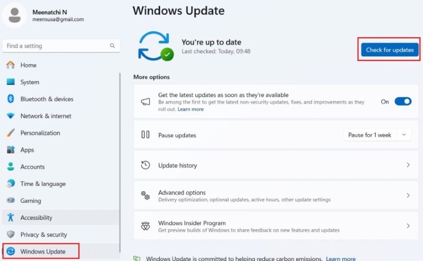Click the sidebar vertical scrollbar
This screenshot has height=261, width=423.
[120, 162]
